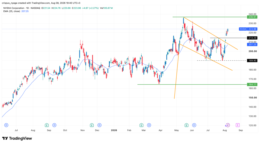Open the pink upcoming earnings E marker

[x=238, y=125]
